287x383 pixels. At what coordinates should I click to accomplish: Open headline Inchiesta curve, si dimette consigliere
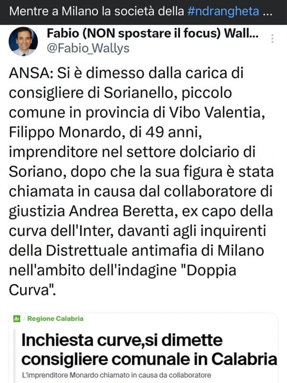pyautogui.click(x=149, y=349)
